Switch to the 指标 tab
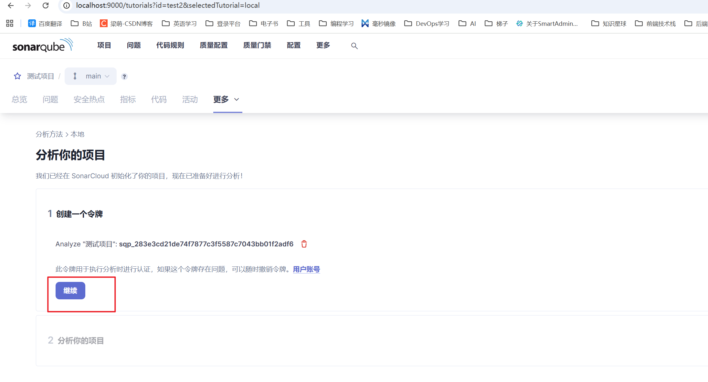 [128, 99]
